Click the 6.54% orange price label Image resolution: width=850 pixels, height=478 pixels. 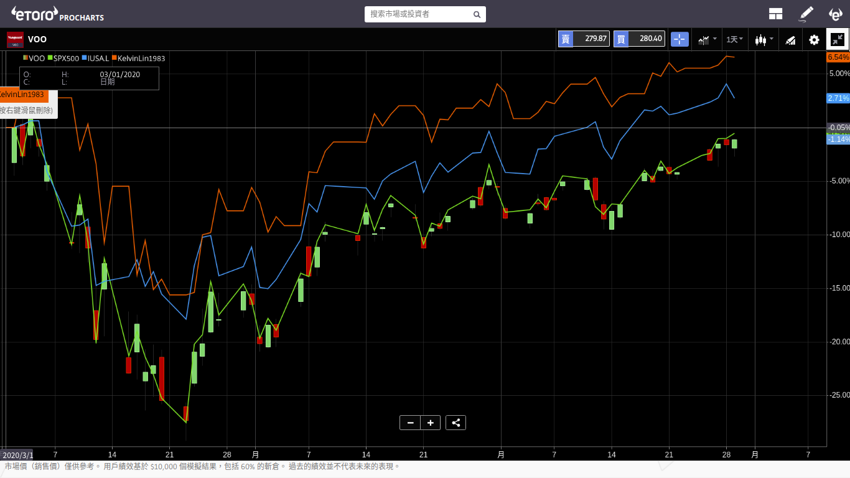(x=838, y=57)
